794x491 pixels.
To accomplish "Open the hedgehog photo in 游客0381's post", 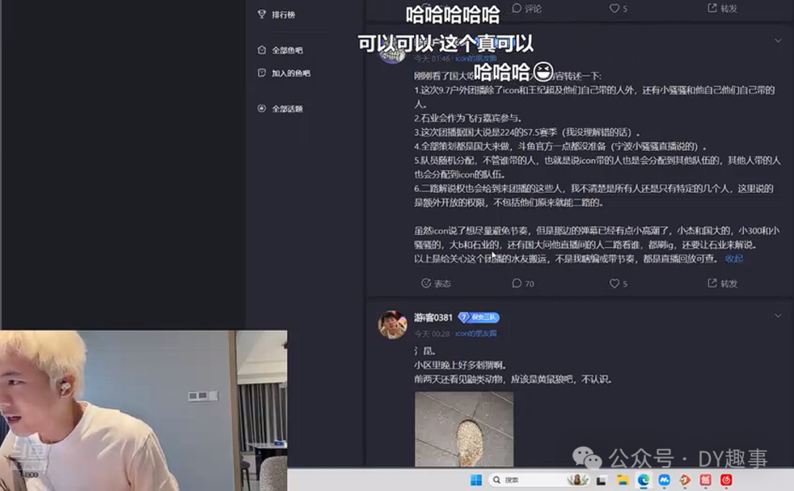I will [464, 429].
